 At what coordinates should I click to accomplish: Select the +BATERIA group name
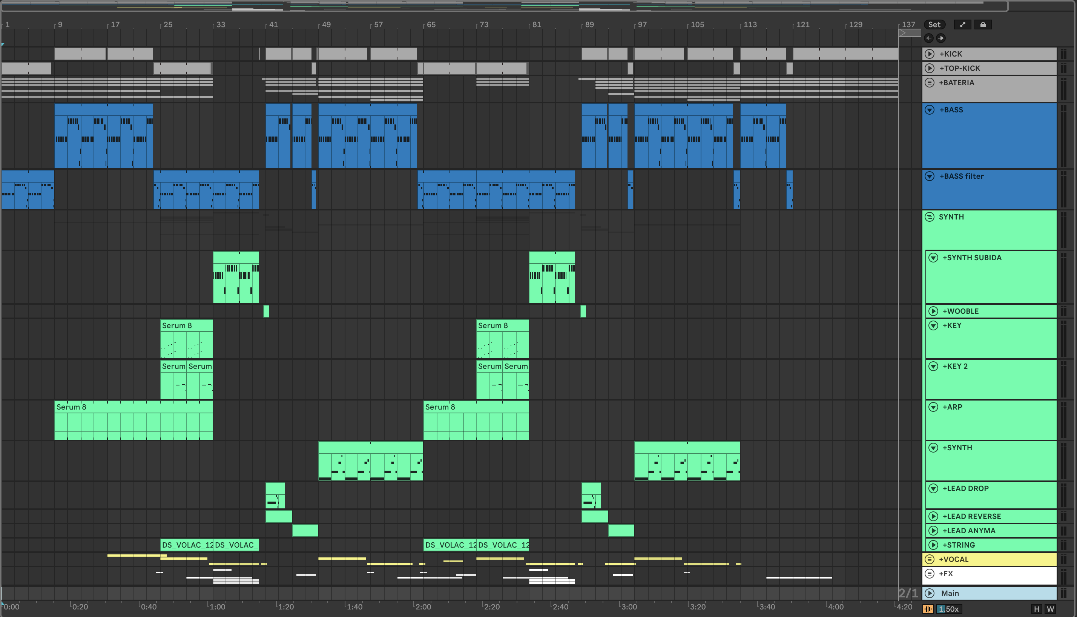pyautogui.click(x=957, y=83)
